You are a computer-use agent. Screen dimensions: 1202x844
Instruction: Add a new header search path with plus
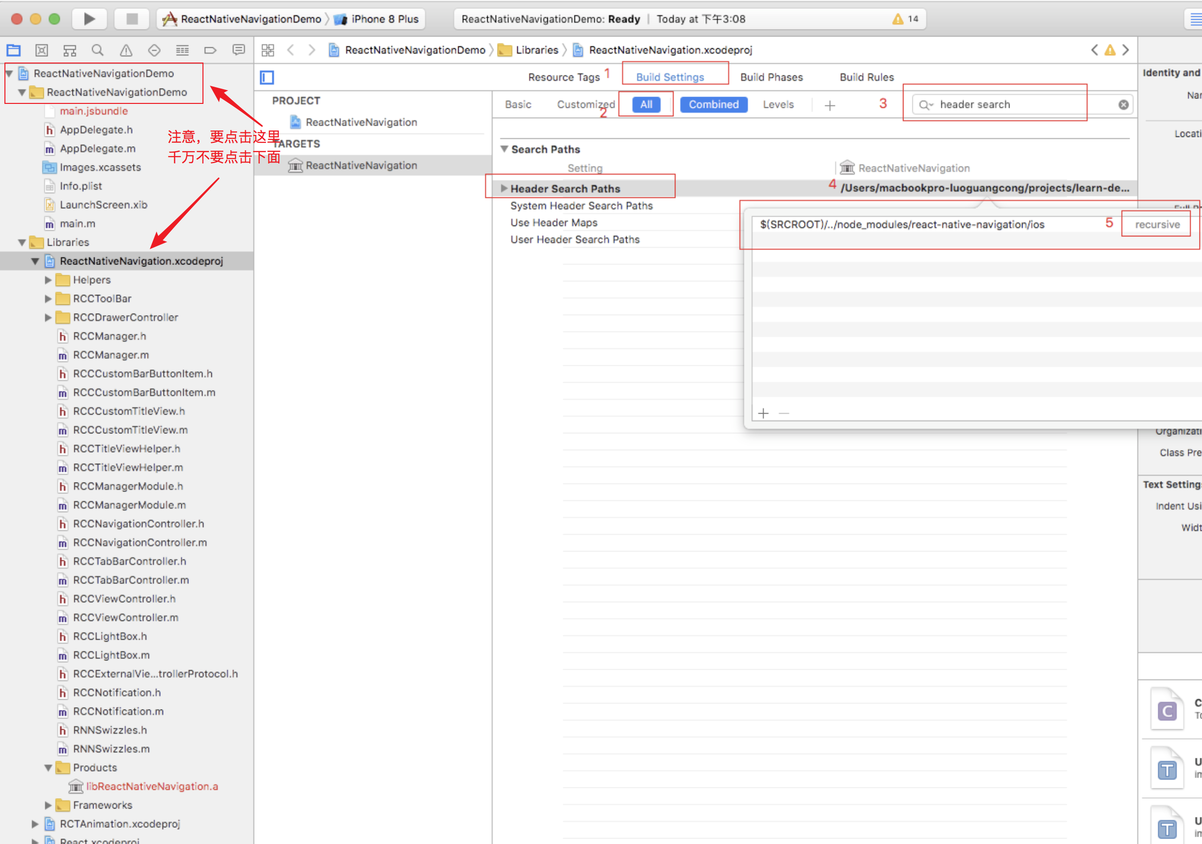[x=763, y=413]
